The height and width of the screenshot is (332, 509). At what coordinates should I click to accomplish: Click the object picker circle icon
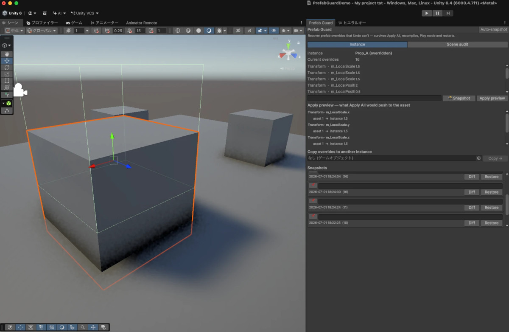[478, 158]
